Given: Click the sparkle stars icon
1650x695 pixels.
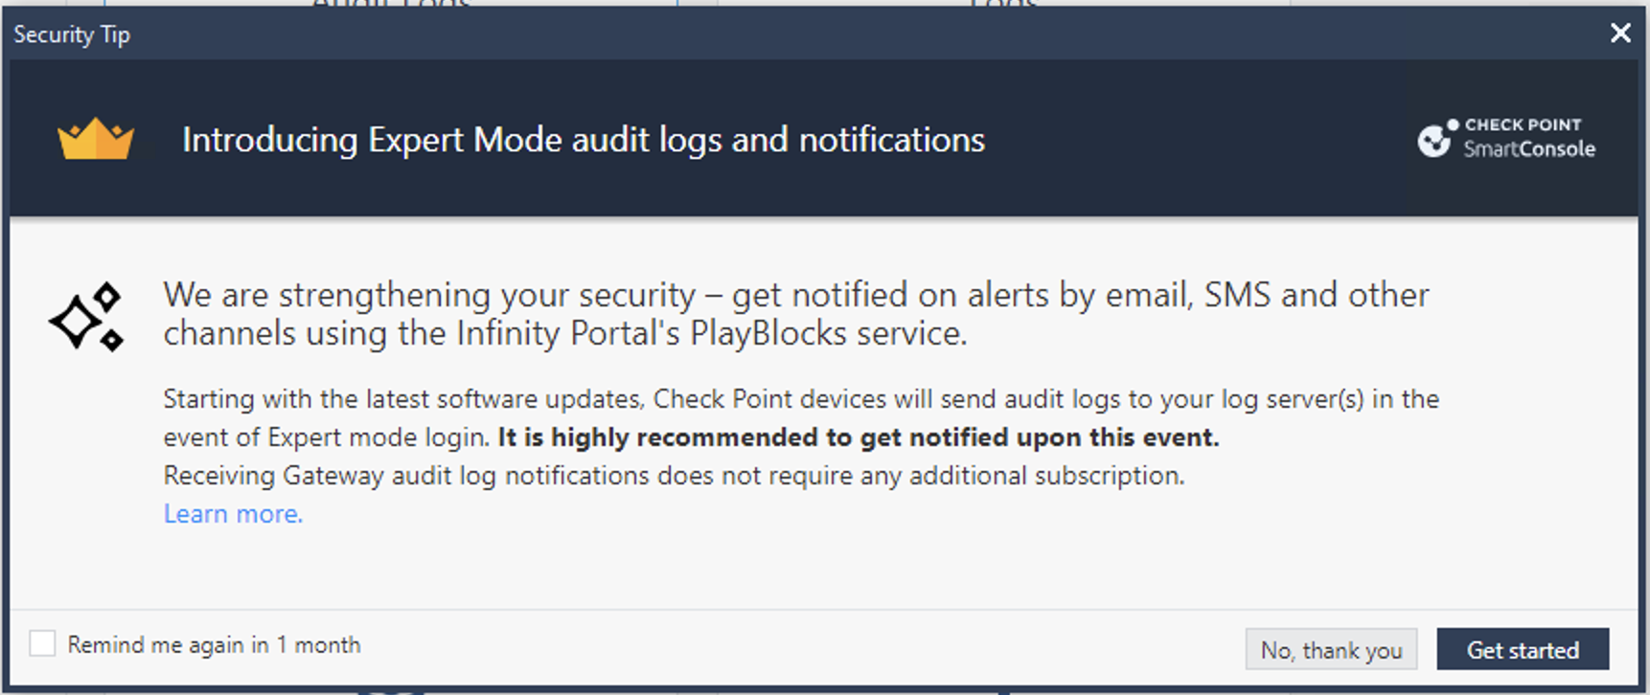Looking at the screenshot, I should click(86, 317).
